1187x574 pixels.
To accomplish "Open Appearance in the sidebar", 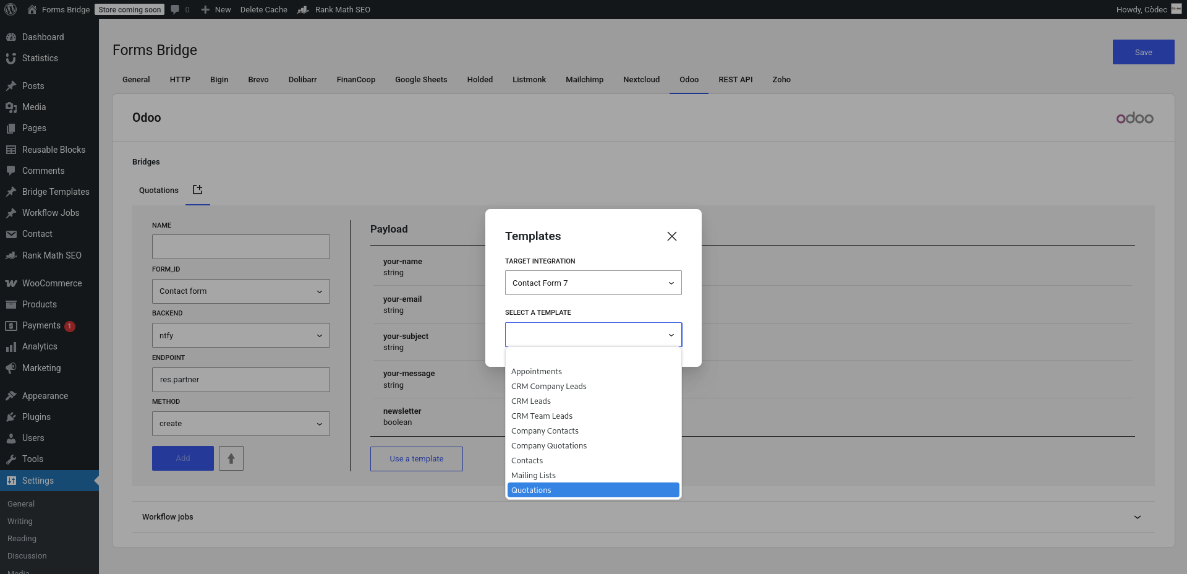I will (x=49, y=396).
